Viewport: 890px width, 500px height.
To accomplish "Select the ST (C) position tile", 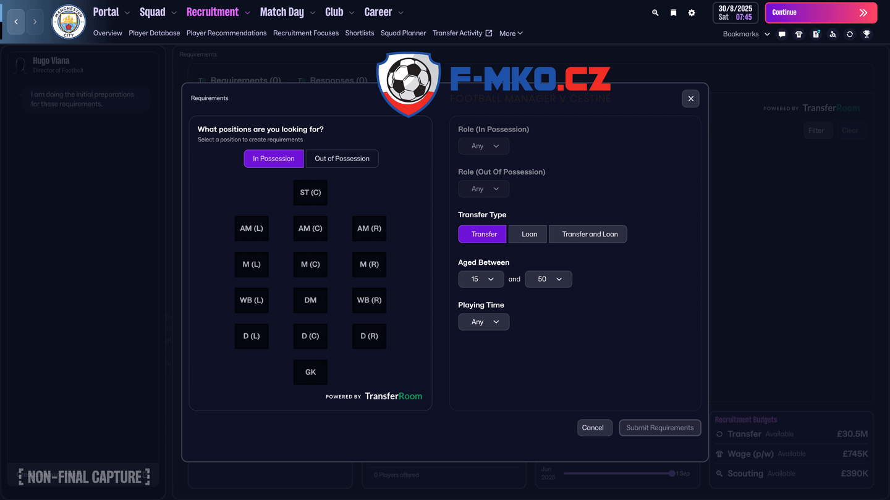I will pyautogui.click(x=310, y=193).
